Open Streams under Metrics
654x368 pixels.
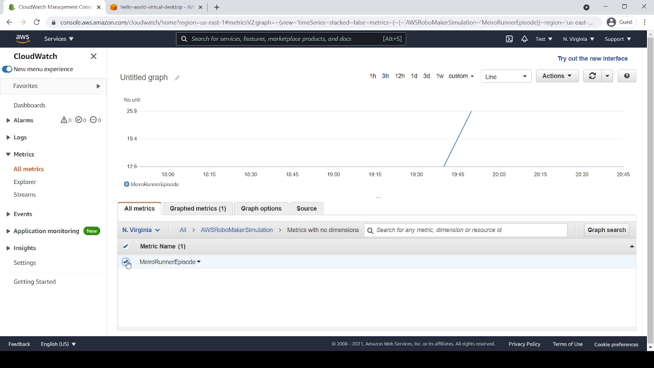[x=25, y=195]
